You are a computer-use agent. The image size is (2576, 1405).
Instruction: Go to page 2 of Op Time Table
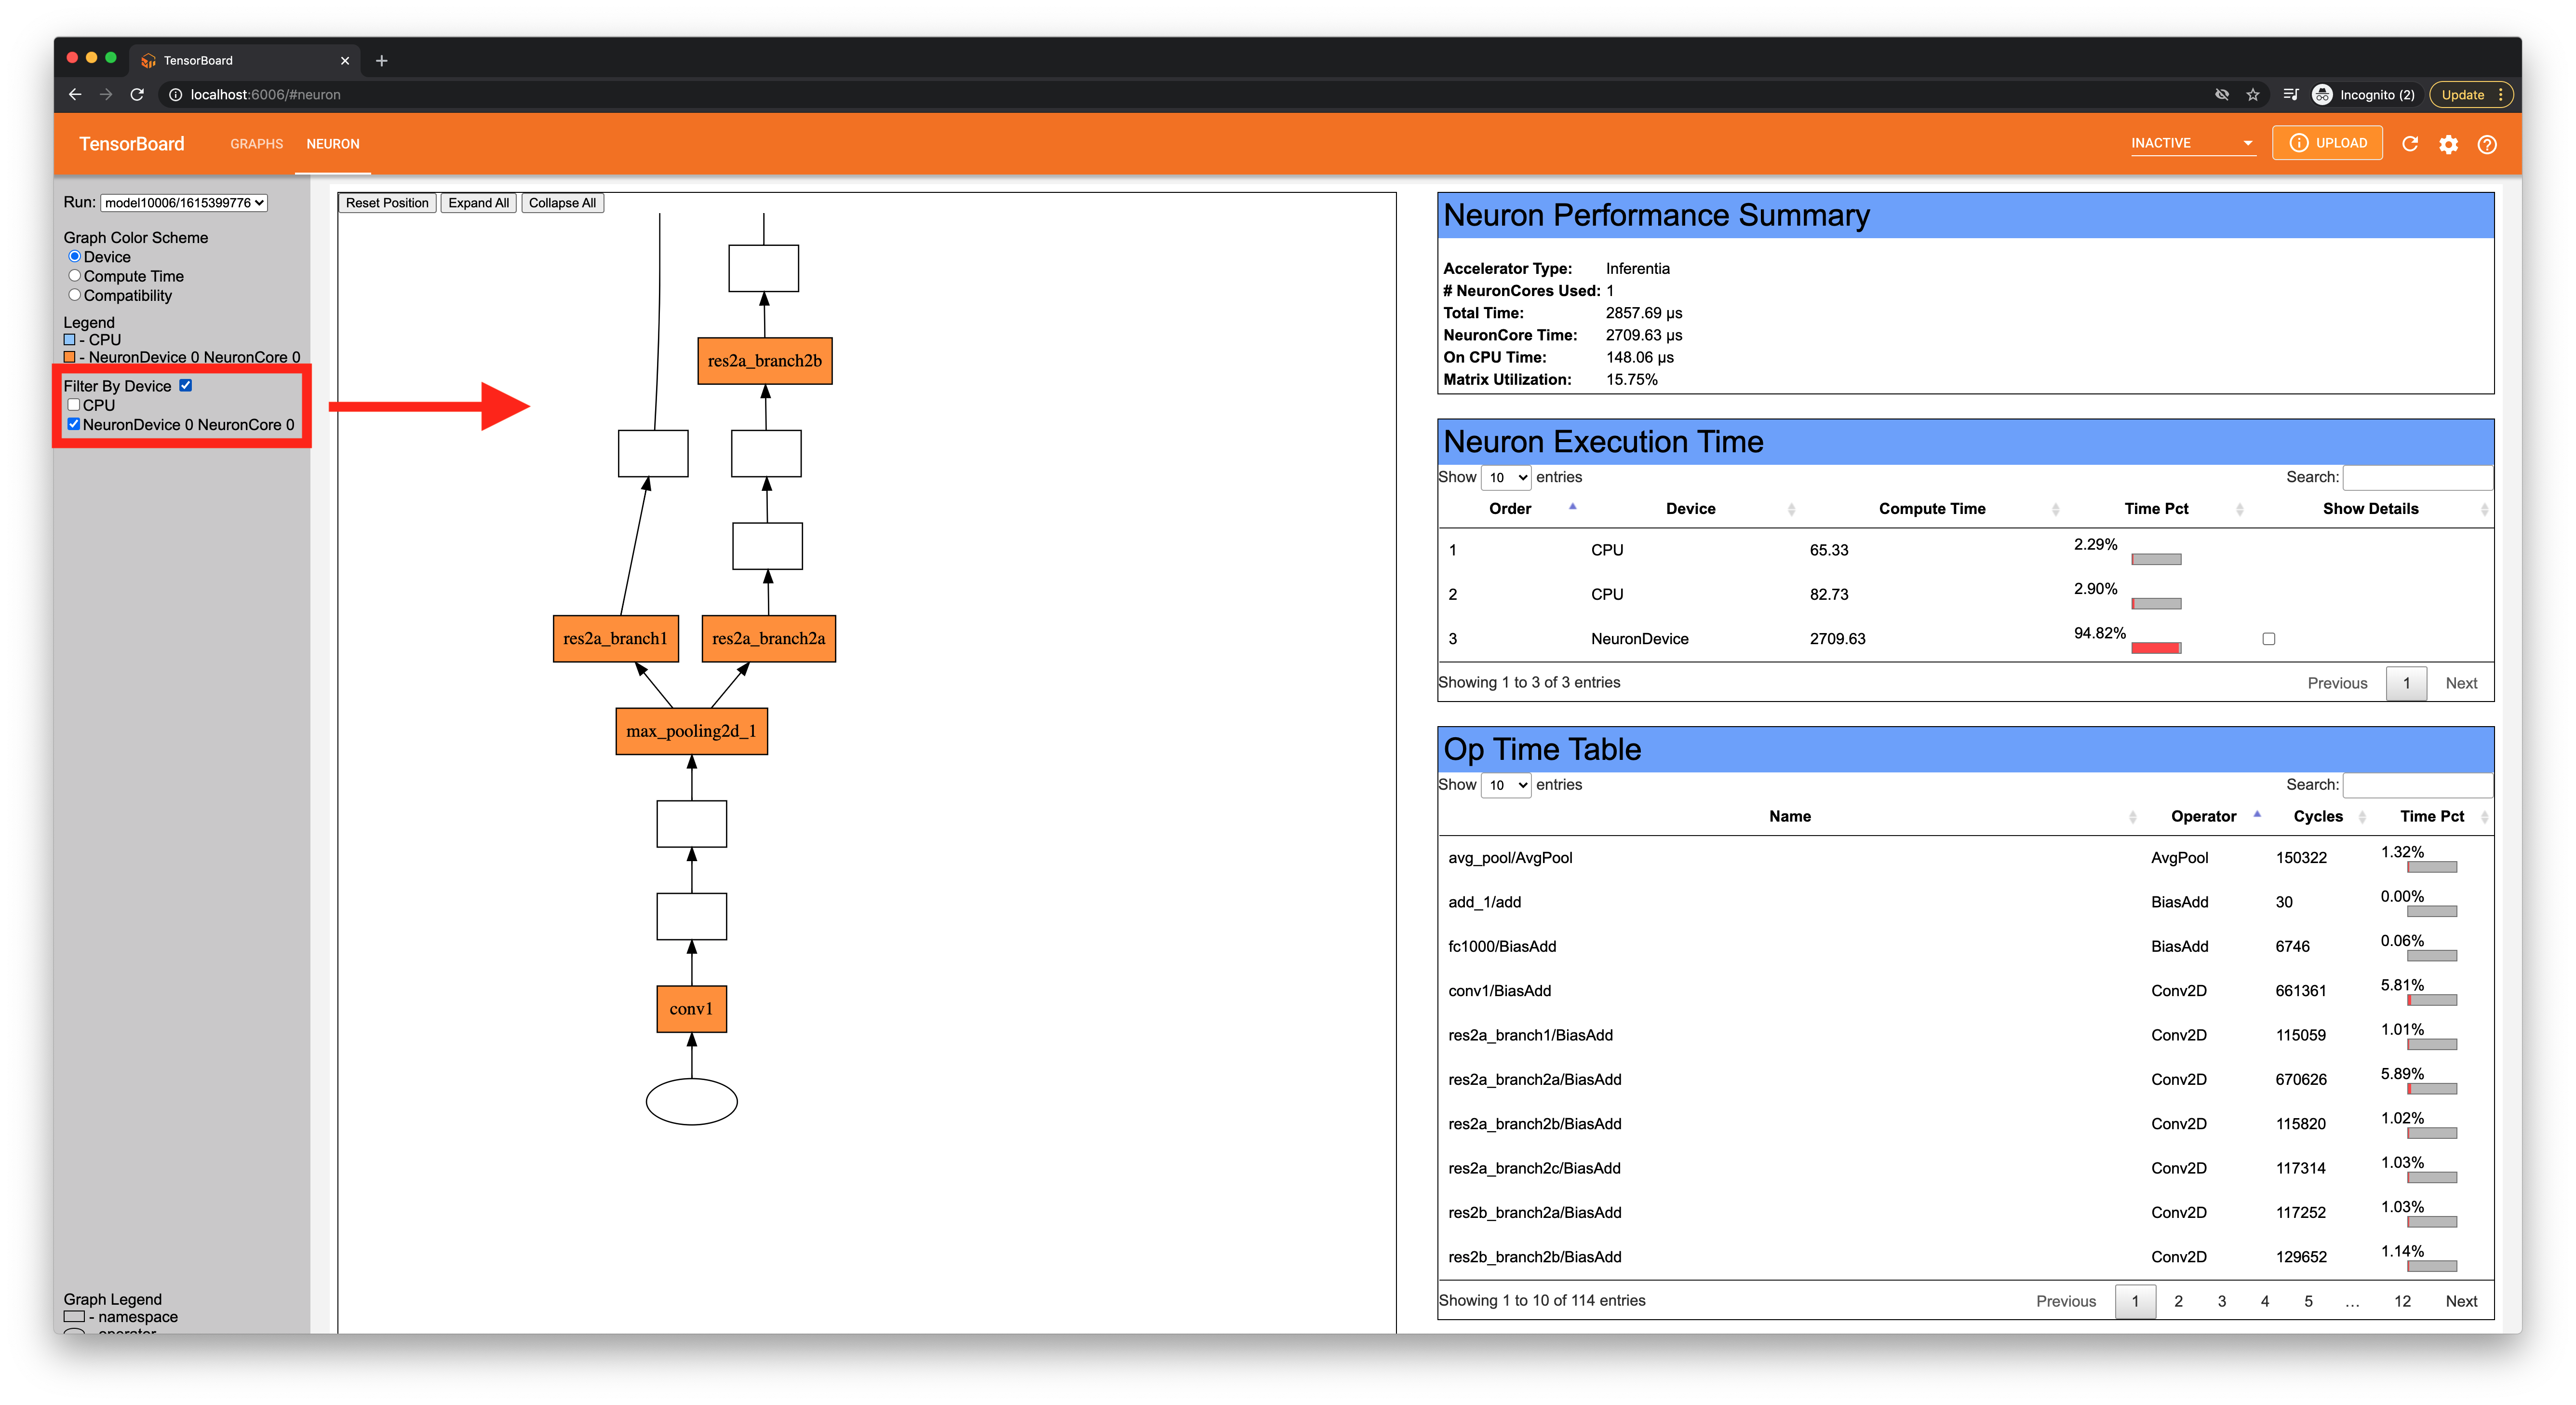pyautogui.click(x=2178, y=1301)
